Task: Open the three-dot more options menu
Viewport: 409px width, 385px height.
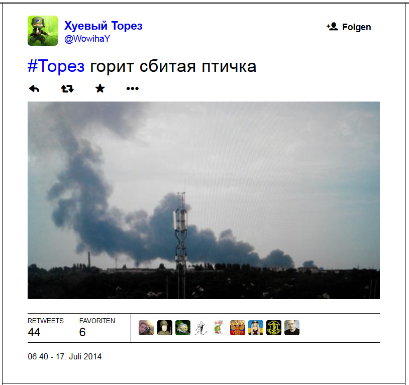Action: 133,88
